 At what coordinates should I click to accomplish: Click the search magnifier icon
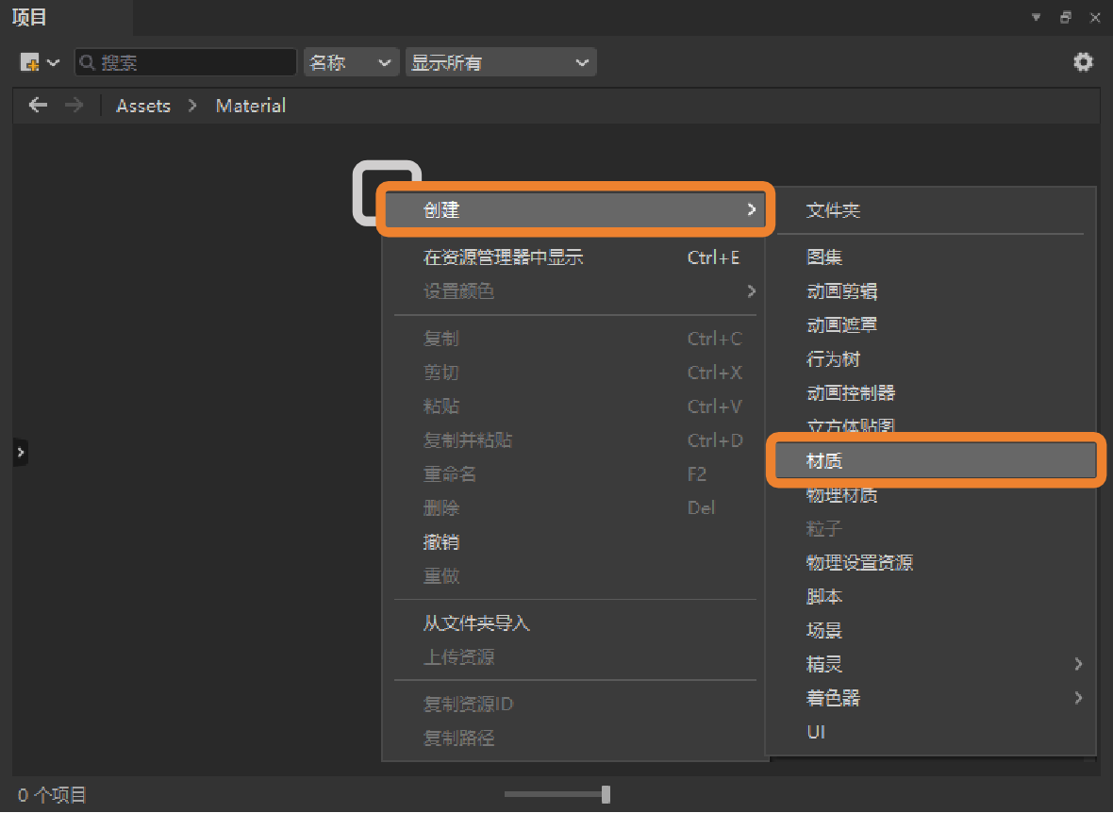click(88, 63)
